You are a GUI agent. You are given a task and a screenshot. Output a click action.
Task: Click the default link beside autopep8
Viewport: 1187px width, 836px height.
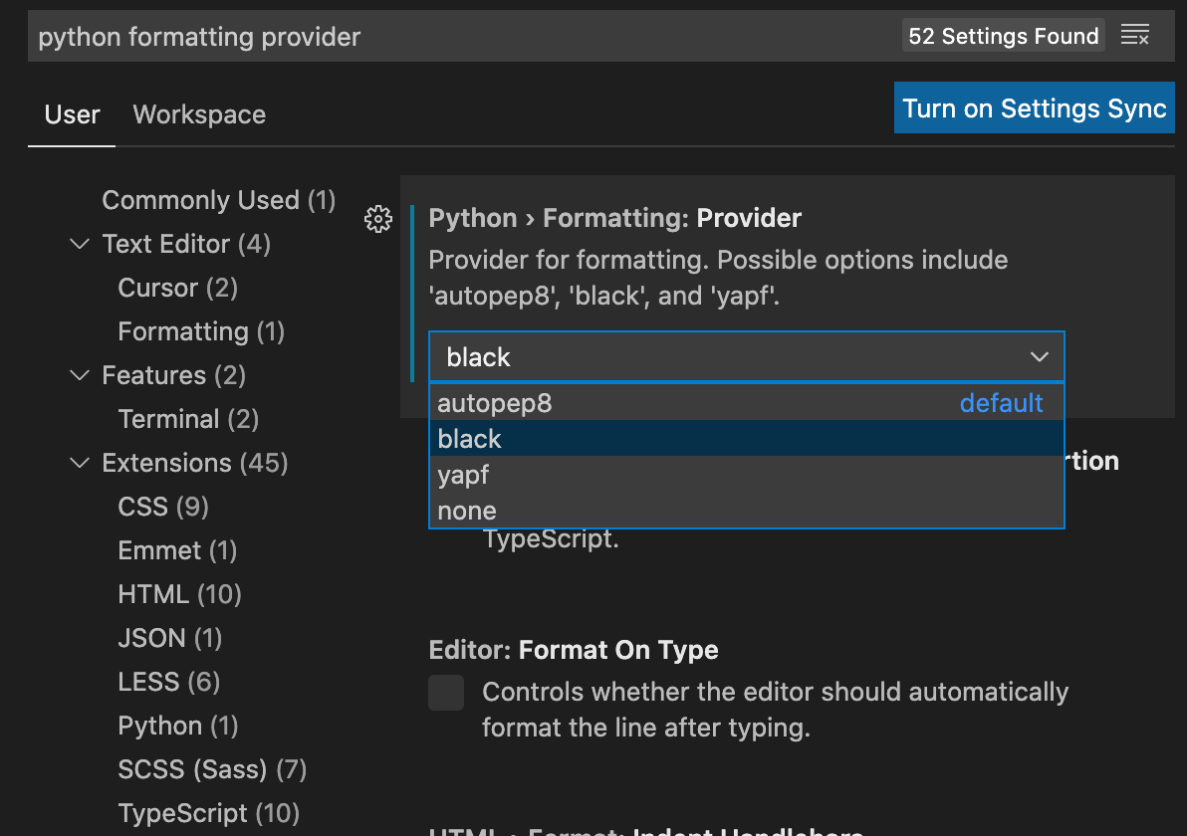(1001, 402)
